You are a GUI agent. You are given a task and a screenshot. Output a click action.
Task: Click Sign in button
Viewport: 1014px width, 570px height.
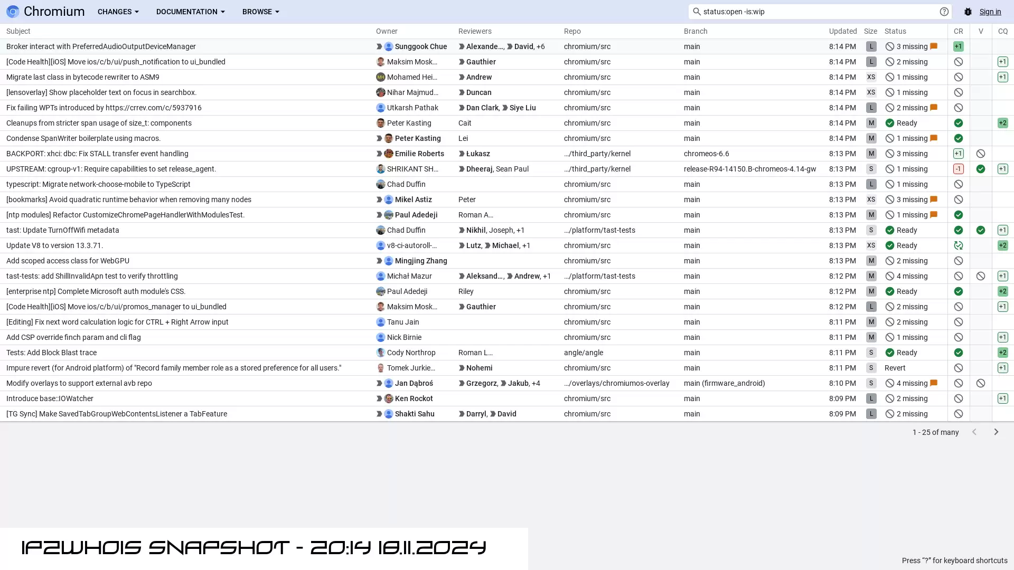point(990,11)
